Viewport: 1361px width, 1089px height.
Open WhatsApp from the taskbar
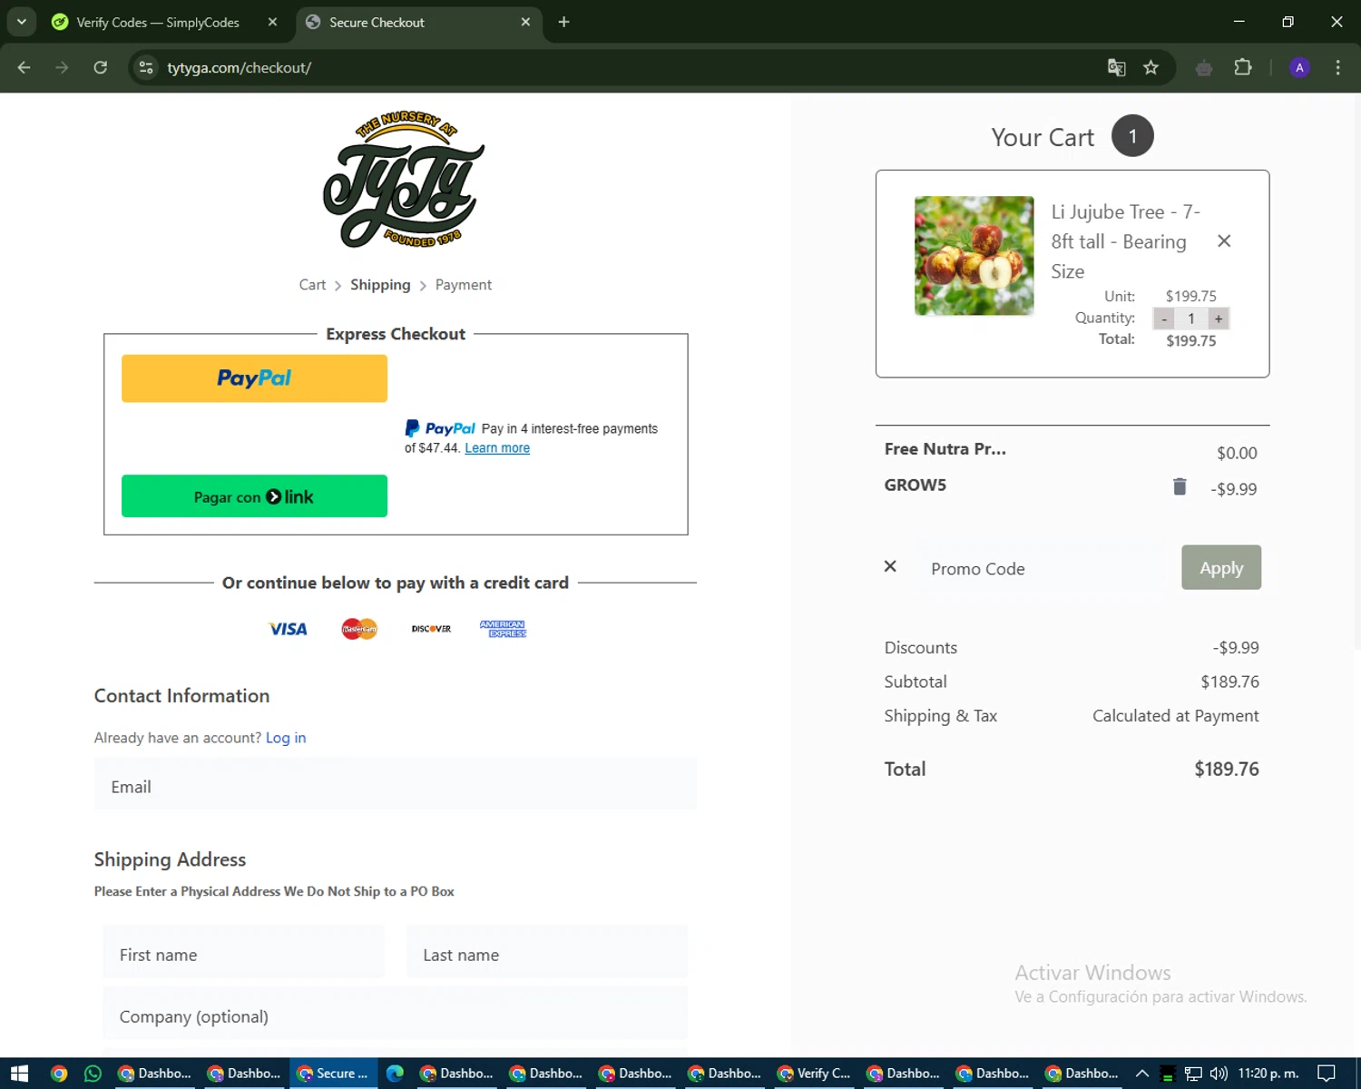(x=93, y=1074)
